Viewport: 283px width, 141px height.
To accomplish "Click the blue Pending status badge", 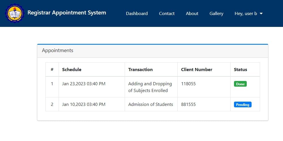I will click(x=242, y=104).
